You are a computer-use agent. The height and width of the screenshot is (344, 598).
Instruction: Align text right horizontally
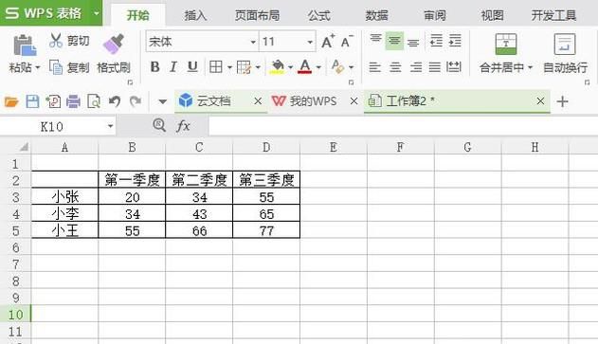[416, 67]
